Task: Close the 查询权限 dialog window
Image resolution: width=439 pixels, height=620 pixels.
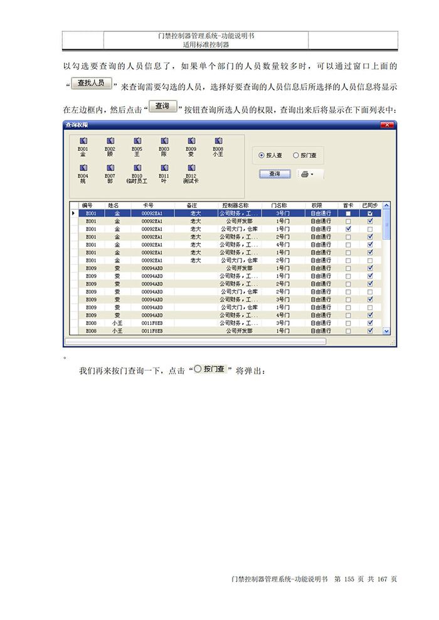Action: (x=387, y=125)
